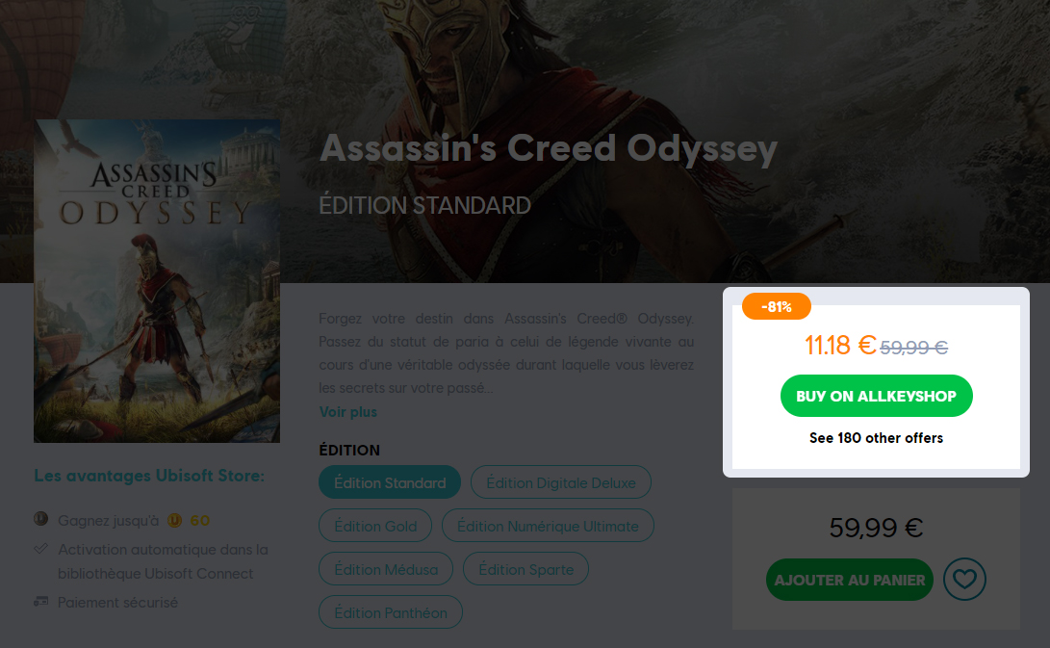This screenshot has height=648, width=1050.
Task: Reselect the Édition Standard pill
Action: pyautogui.click(x=389, y=482)
